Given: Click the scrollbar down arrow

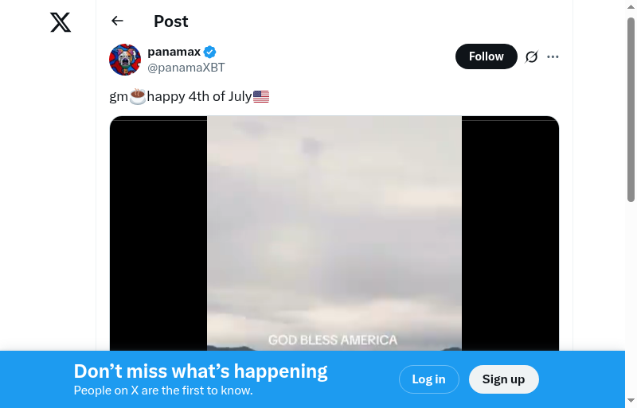Looking at the screenshot, I should (631, 401).
